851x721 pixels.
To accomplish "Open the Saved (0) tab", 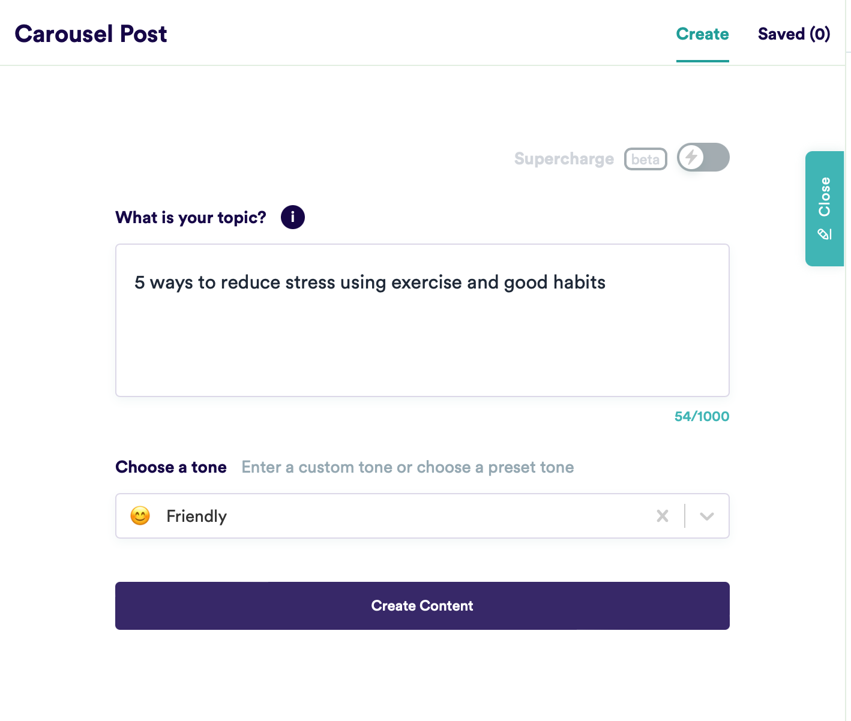I will [x=794, y=34].
